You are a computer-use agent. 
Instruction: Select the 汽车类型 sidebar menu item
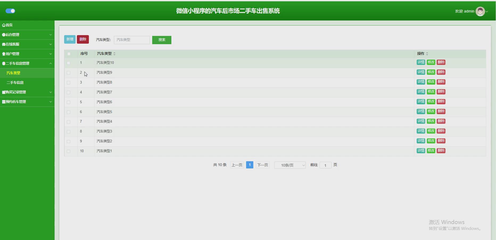[13, 73]
